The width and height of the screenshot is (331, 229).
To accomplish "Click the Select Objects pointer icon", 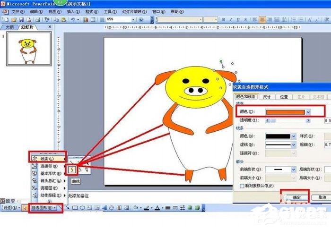I will tap(25, 208).
